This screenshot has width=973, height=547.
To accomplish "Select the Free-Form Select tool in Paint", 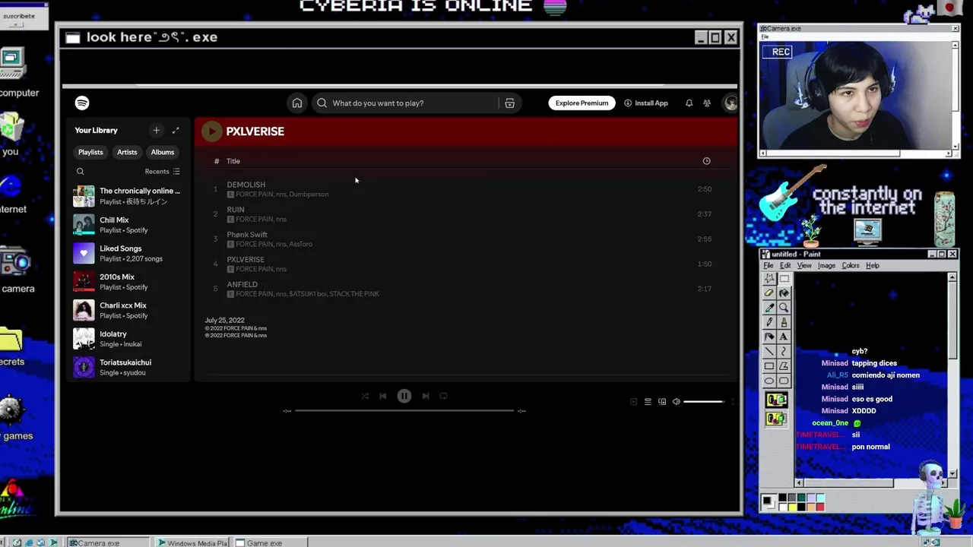I will coord(769,278).
